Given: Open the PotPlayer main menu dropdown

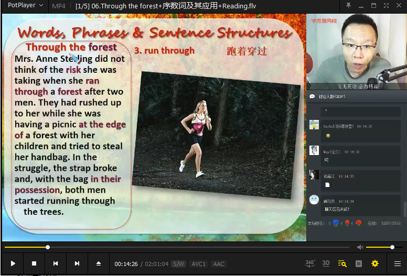Looking at the screenshot, I should (26, 6).
